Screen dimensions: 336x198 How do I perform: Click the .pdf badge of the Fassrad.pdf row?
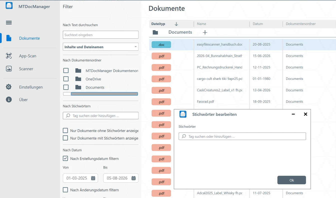(161, 102)
